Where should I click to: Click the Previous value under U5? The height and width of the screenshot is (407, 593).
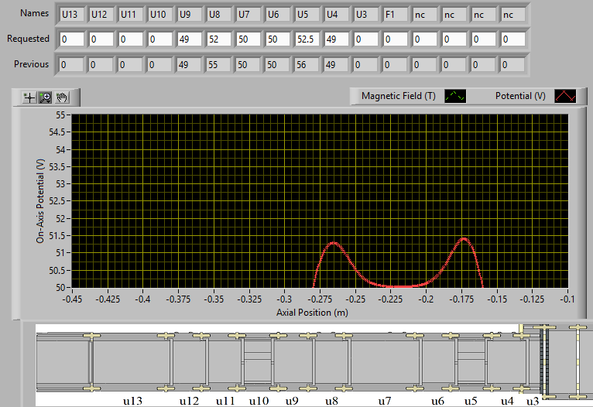(x=308, y=65)
